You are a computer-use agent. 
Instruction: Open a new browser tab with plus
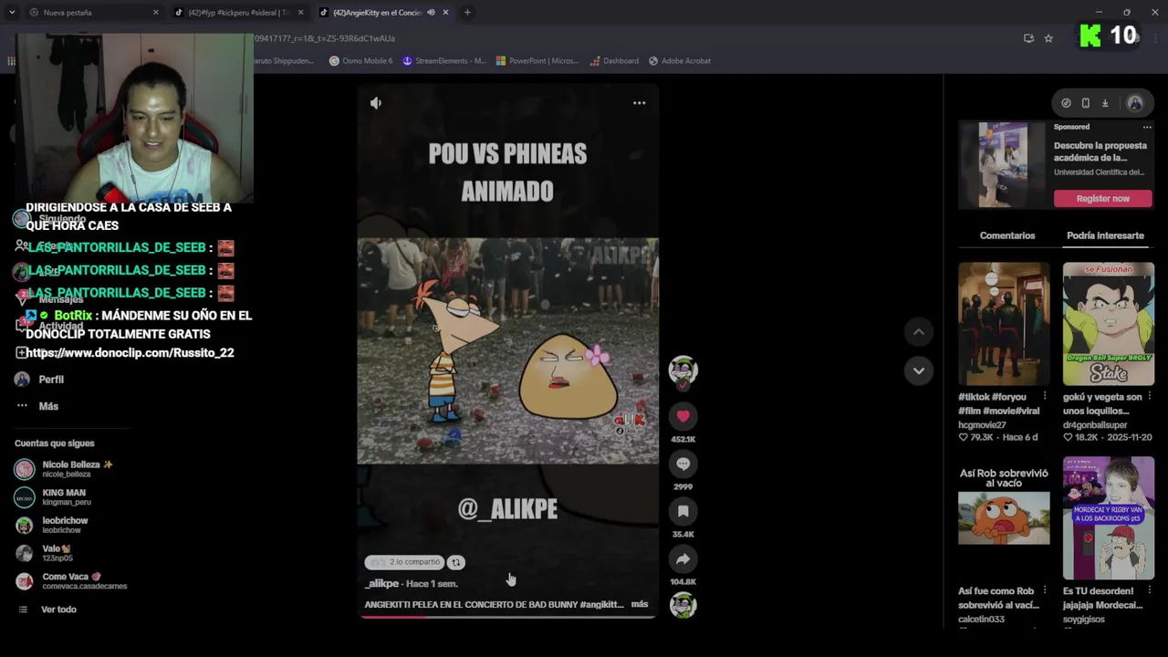(x=467, y=13)
